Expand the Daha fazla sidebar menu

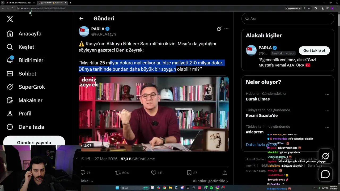tap(25, 127)
